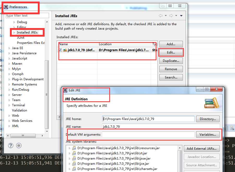Uncheck the jdk1.7.0_79 default JRE checkbox

[60, 50]
